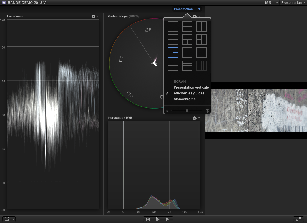The height and width of the screenshot is (223, 307).
Task: Expand the arrow next to Incrustation RVB gear
Action: pyautogui.click(x=199, y=118)
